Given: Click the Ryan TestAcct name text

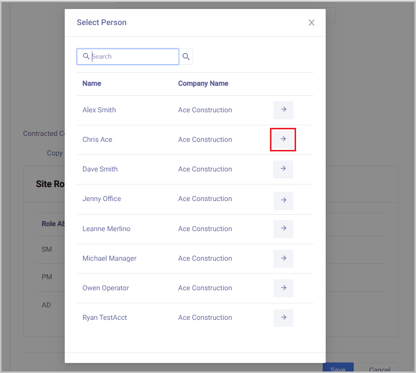Looking at the screenshot, I should tap(104, 317).
